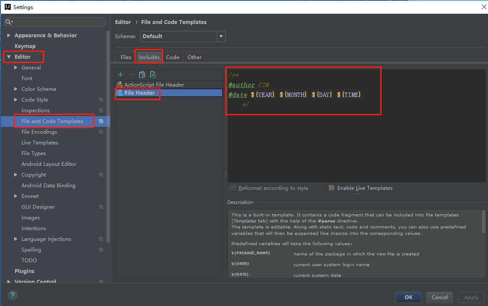This screenshot has height=306, width=488.
Task: Click the splitter handle beside template list
Action: (225, 174)
